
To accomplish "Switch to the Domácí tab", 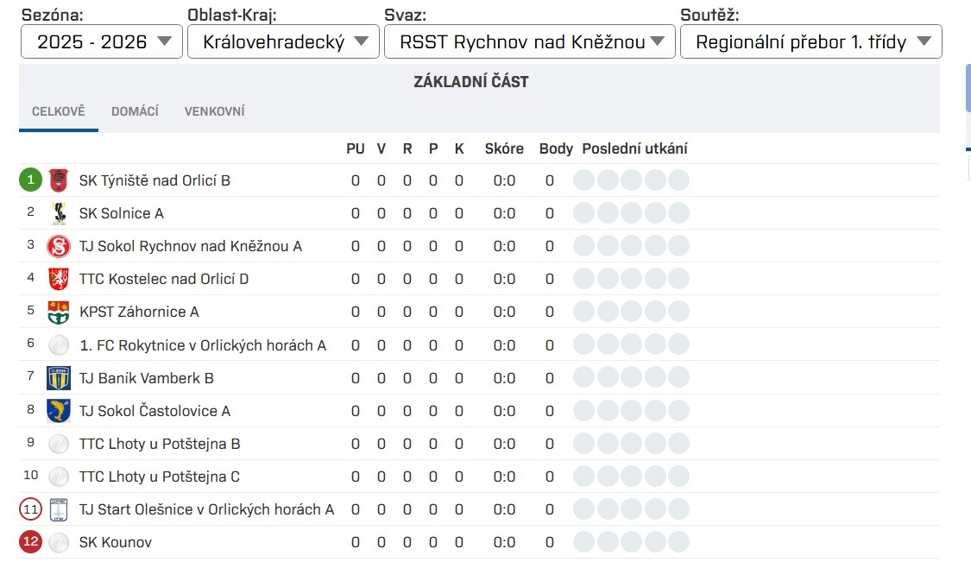I will tap(135, 111).
